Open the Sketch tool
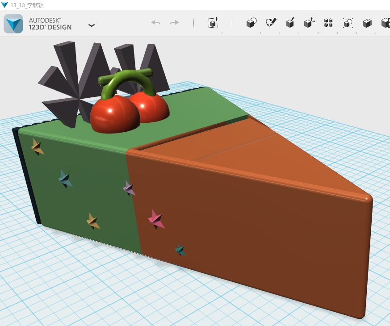 click(271, 23)
